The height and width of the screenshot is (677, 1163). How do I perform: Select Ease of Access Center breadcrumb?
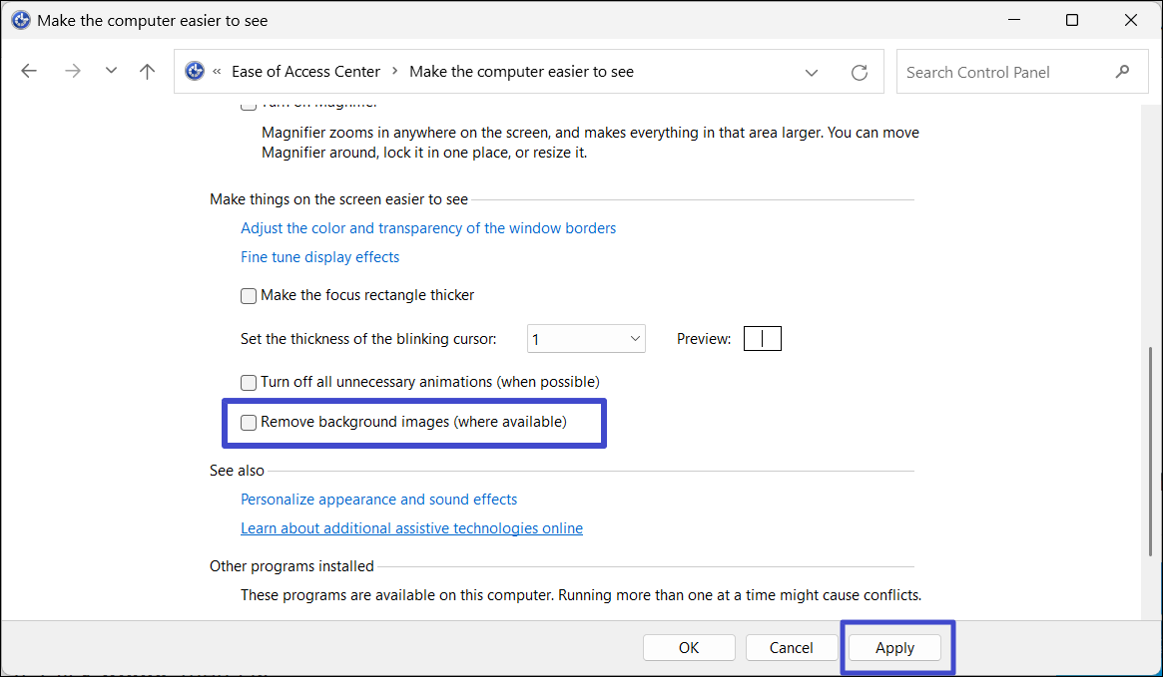pos(305,72)
